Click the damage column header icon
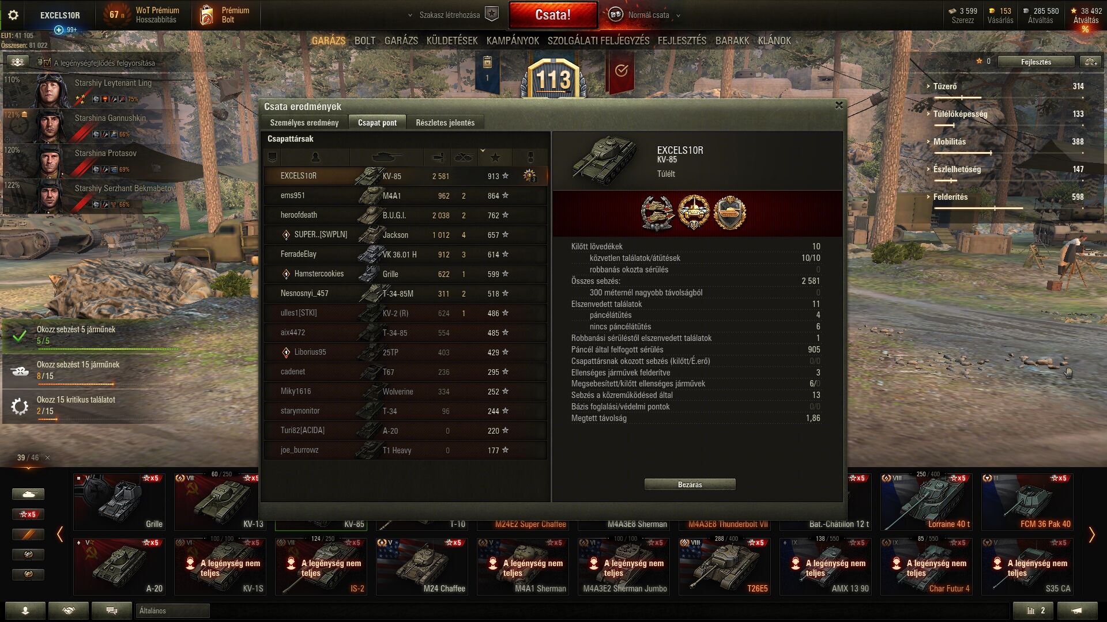Viewport: 1107px width, 622px height. pos(438,157)
